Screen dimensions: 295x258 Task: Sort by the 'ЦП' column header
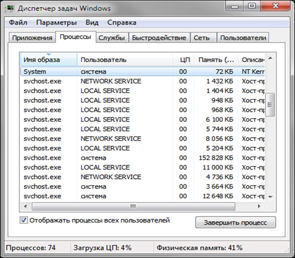(x=184, y=60)
